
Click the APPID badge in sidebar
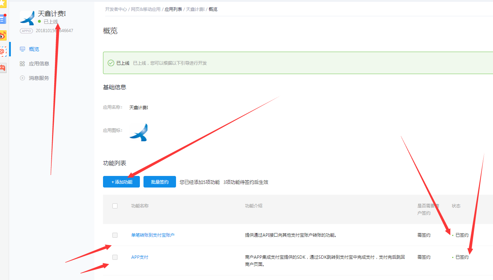click(26, 31)
